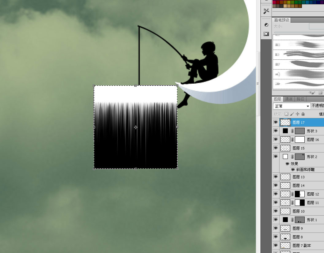Image resolution: width=324 pixels, height=253 pixels.
Task: Hide layer 图层 15
Action: pos(276,148)
